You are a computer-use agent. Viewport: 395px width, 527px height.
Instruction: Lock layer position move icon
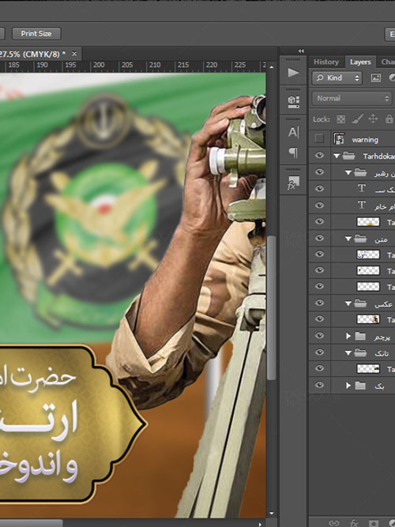[x=373, y=119]
